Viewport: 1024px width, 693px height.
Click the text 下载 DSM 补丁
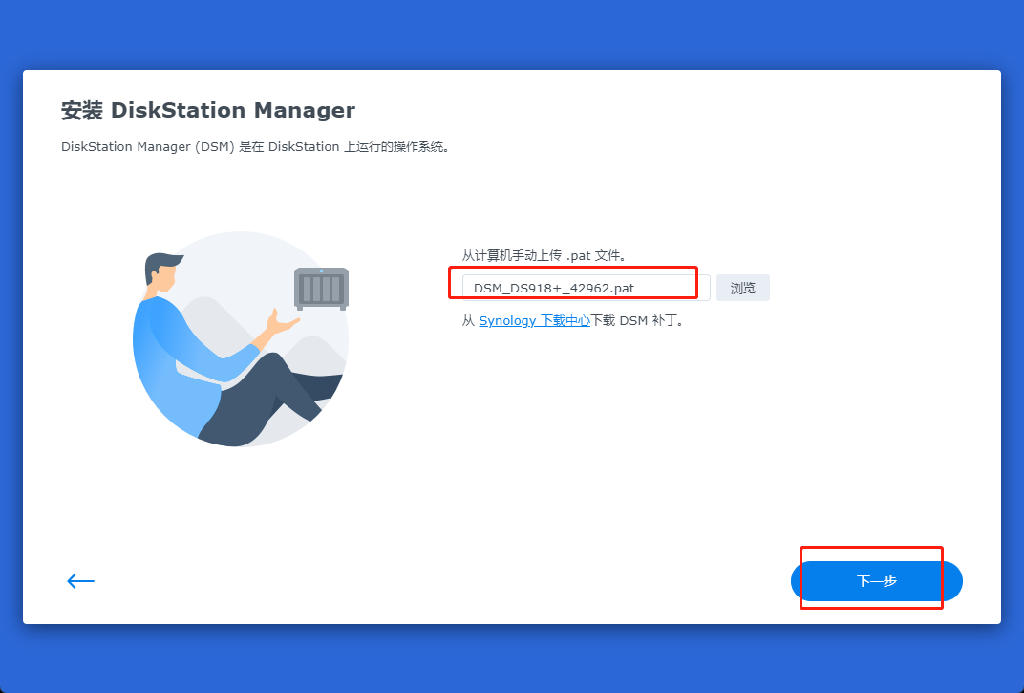(637, 320)
